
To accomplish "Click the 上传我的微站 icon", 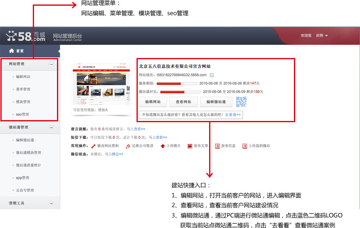I will [245, 146].
